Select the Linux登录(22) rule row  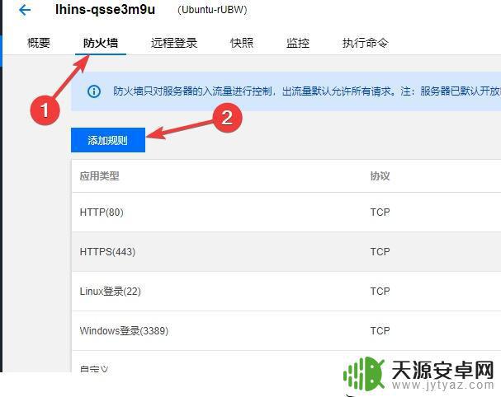click(286, 291)
